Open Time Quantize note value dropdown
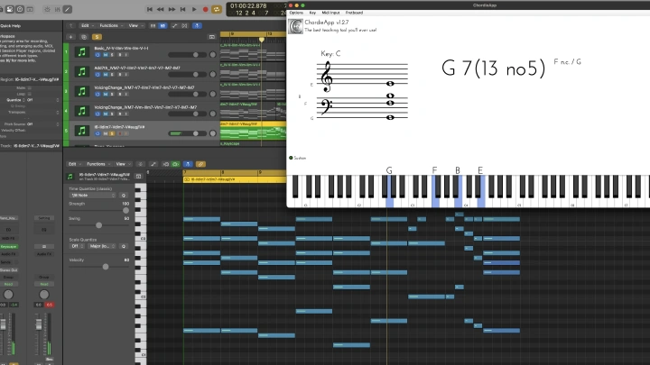This screenshot has height=365, width=650. (93, 196)
